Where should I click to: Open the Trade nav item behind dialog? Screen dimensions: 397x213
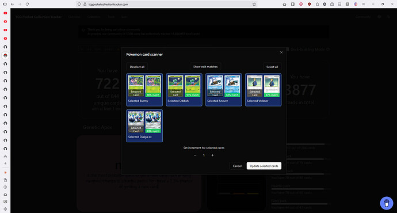click(111, 17)
